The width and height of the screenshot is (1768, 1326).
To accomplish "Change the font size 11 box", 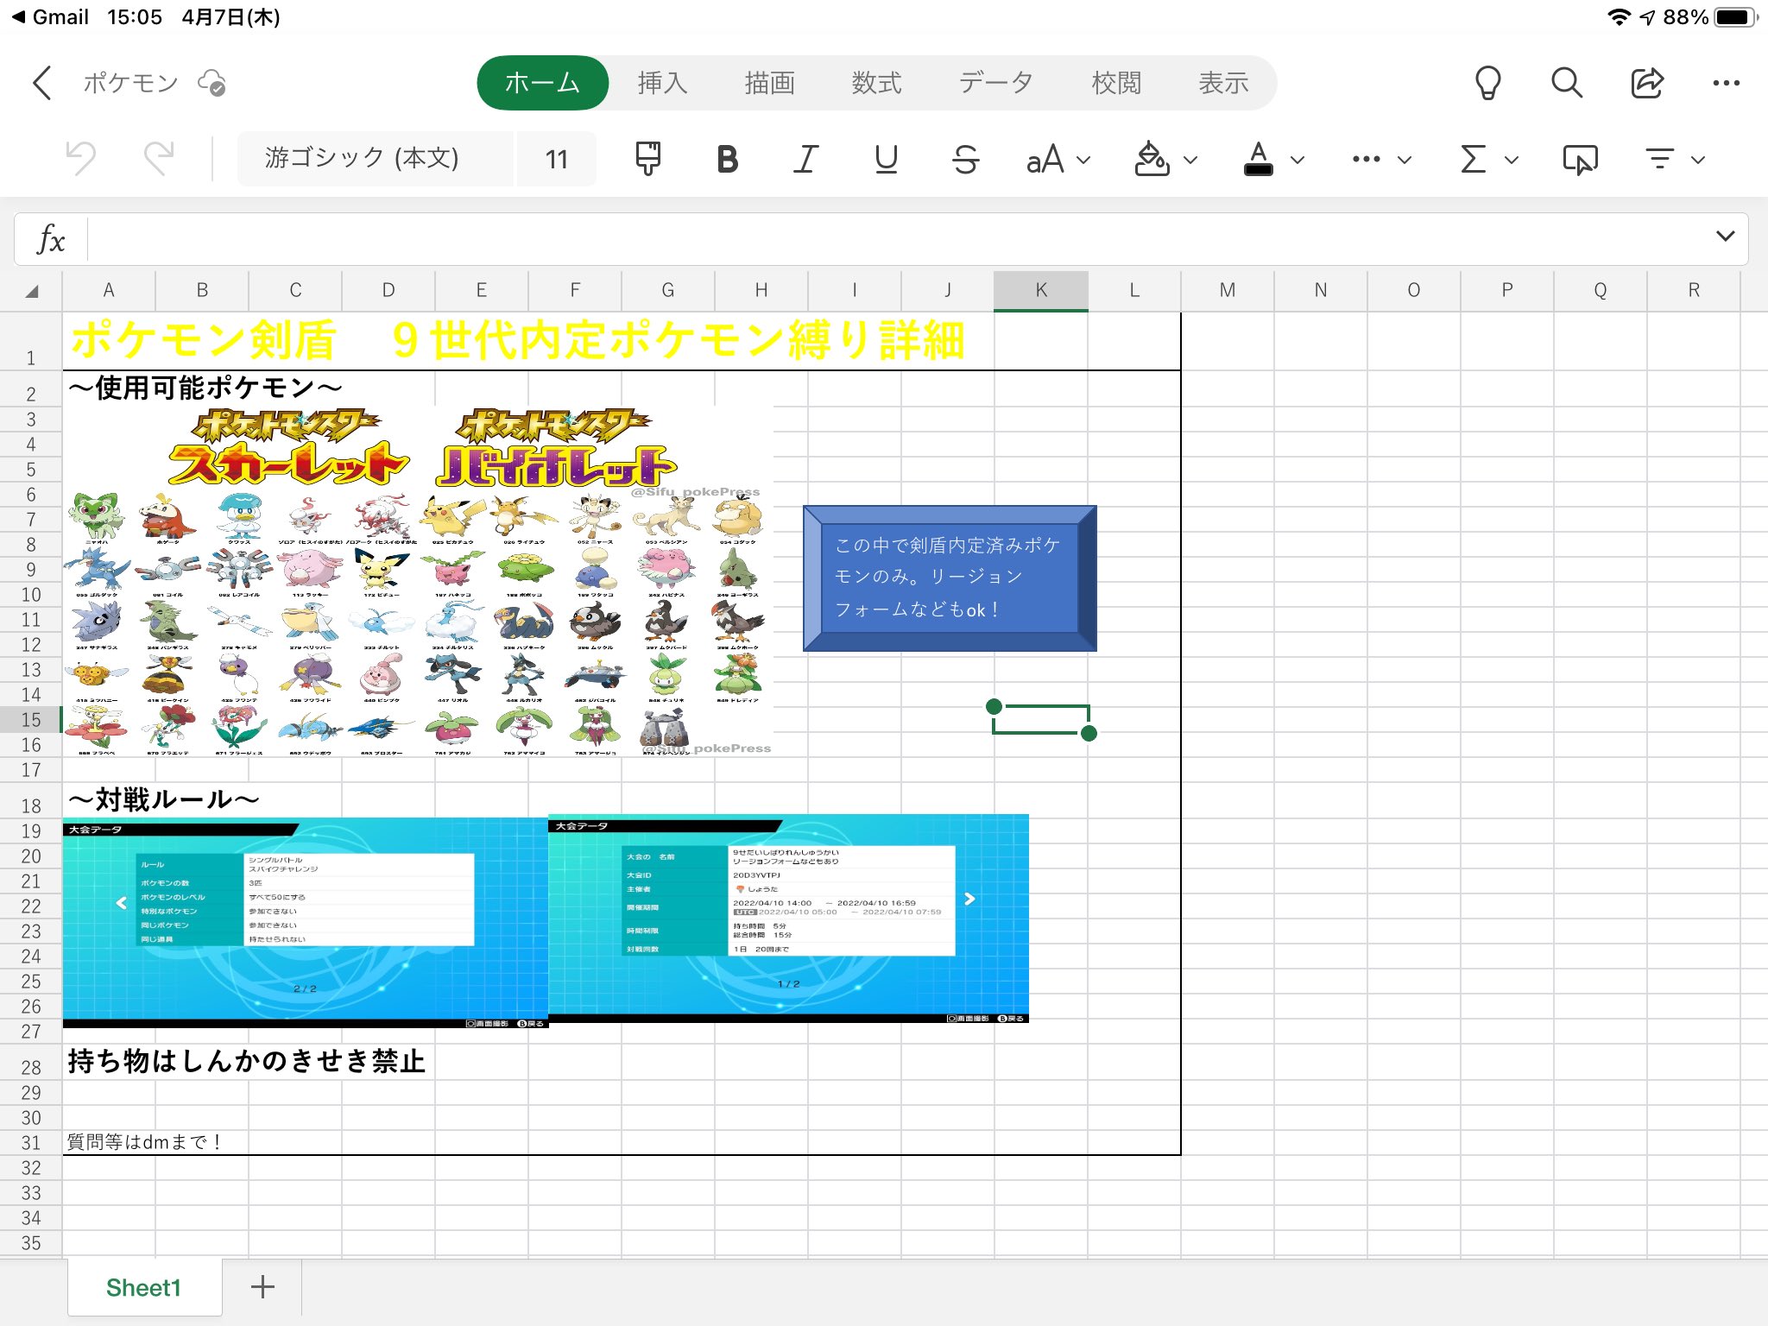I will point(557,159).
